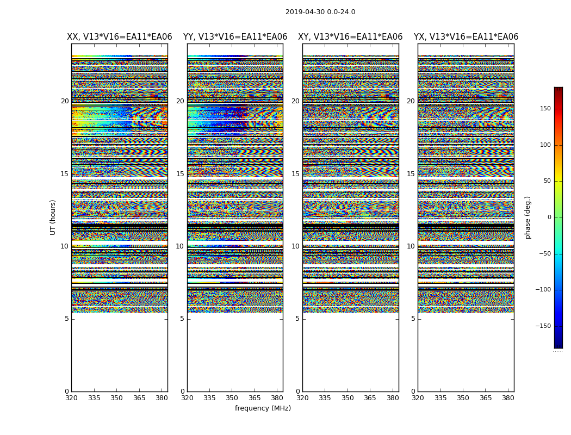Viewport: 571px width, 435px height.
Task: Click the XY plot's 0 hour tick label
Action: 298,391
